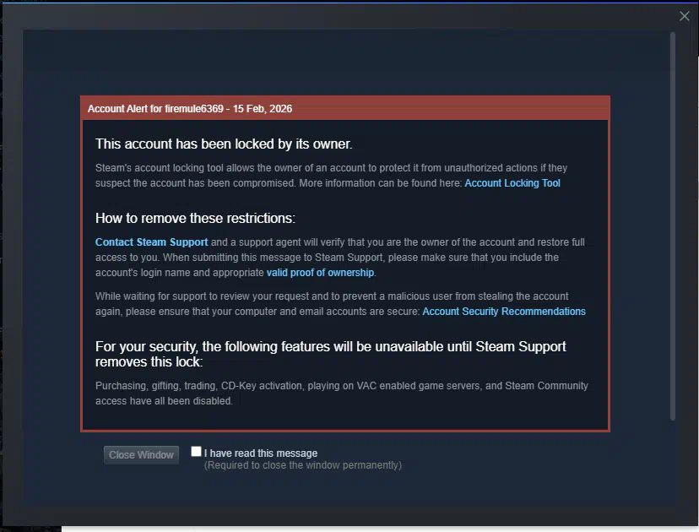Click the paragraph describing Steam's account locking tool
This screenshot has height=532, width=699.
(331, 176)
